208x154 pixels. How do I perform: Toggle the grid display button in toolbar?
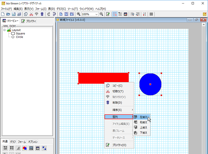pos(115,14)
